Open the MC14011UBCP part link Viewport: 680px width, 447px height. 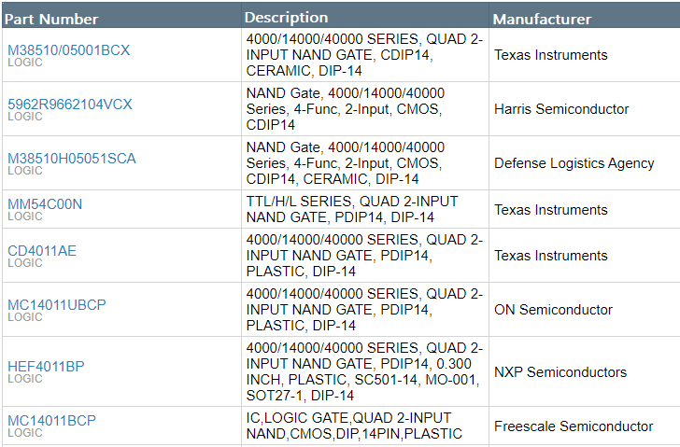click(57, 304)
